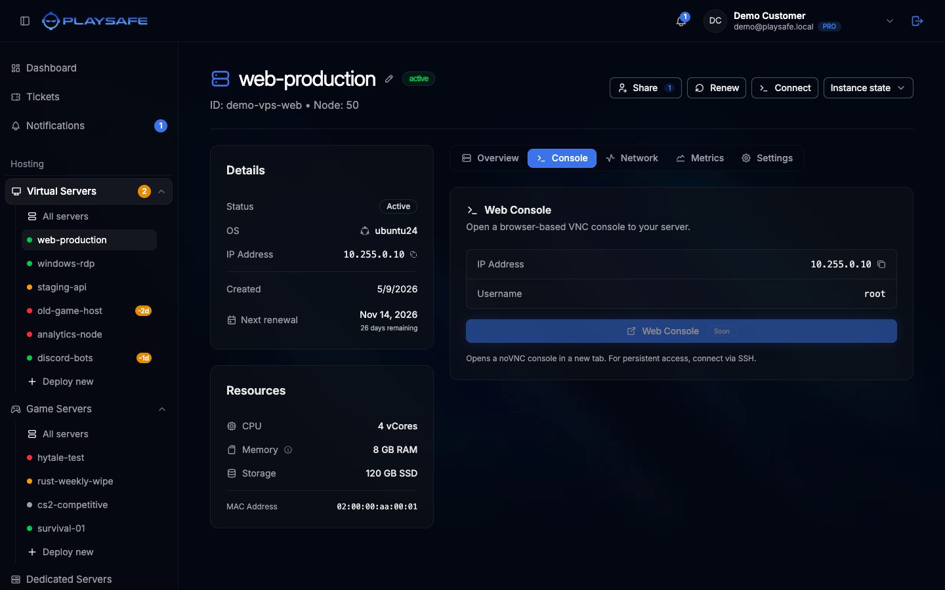This screenshot has width=945, height=590.
Task: Open Notifications in sidebar
Action: (89, 126)
